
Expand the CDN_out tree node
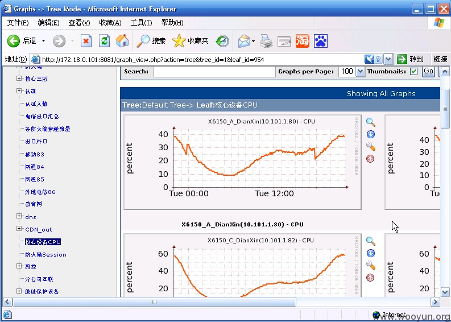coord(19,229)
